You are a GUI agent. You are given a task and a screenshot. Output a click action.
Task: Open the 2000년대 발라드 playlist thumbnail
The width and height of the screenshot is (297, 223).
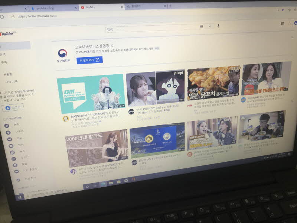click(x=97, y=149)
